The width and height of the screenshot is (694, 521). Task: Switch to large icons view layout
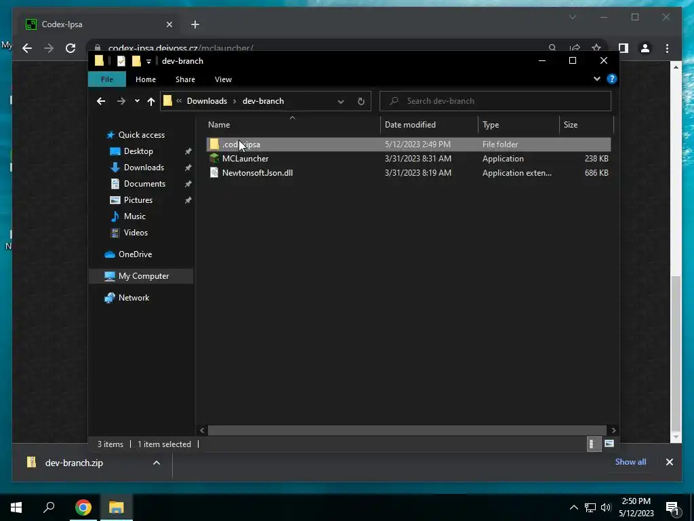(x=609, y=444)
